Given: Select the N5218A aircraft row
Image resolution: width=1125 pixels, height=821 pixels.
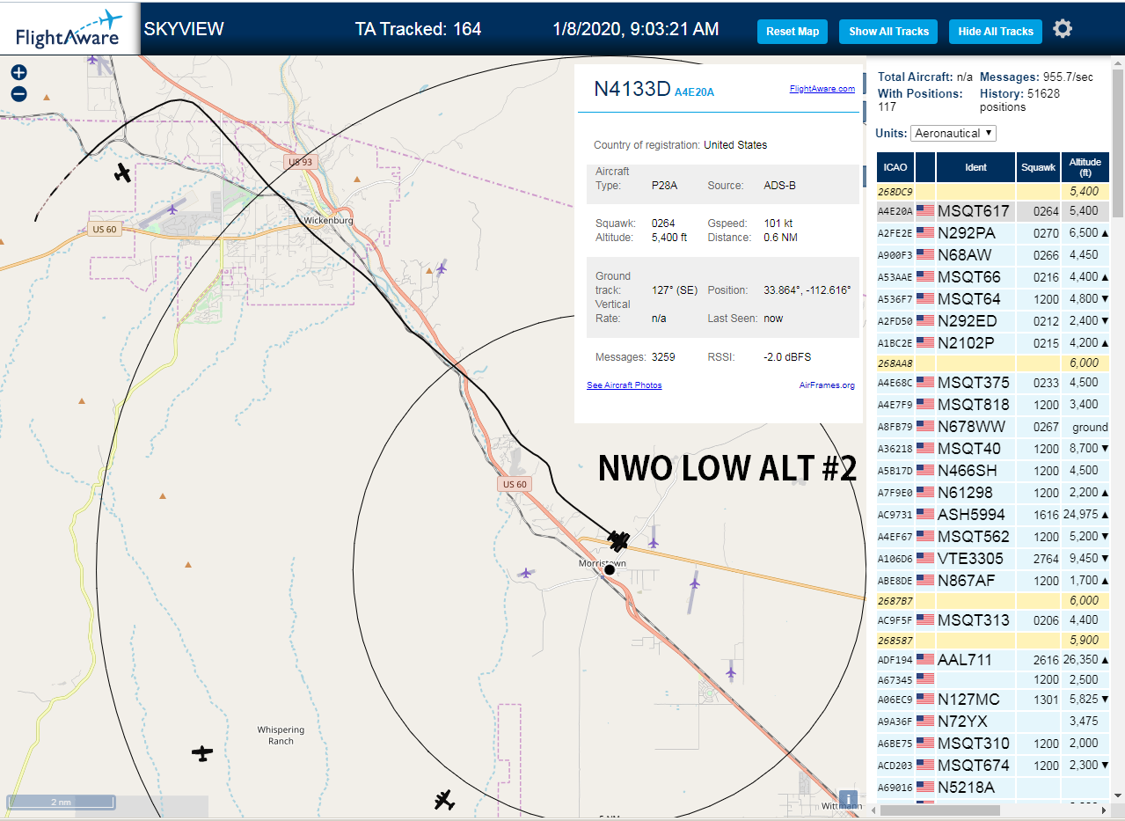Looking at the screenshot, I should [x=993, y=788].
